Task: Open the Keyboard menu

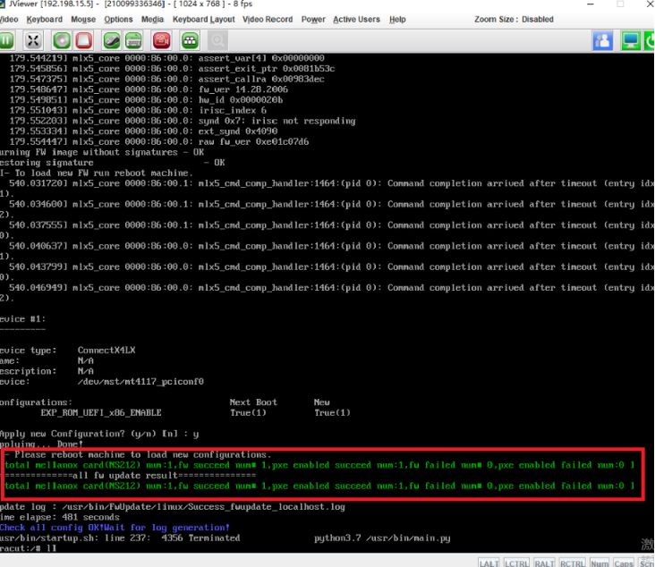Action: 44,19
